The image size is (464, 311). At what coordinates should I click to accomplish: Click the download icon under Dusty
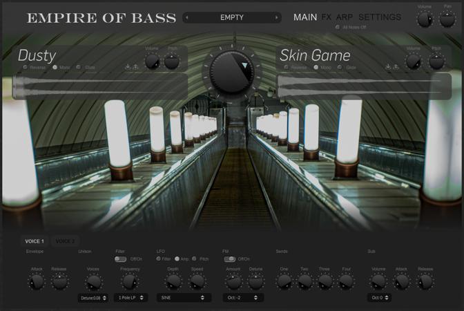click(x=128, y=67)
